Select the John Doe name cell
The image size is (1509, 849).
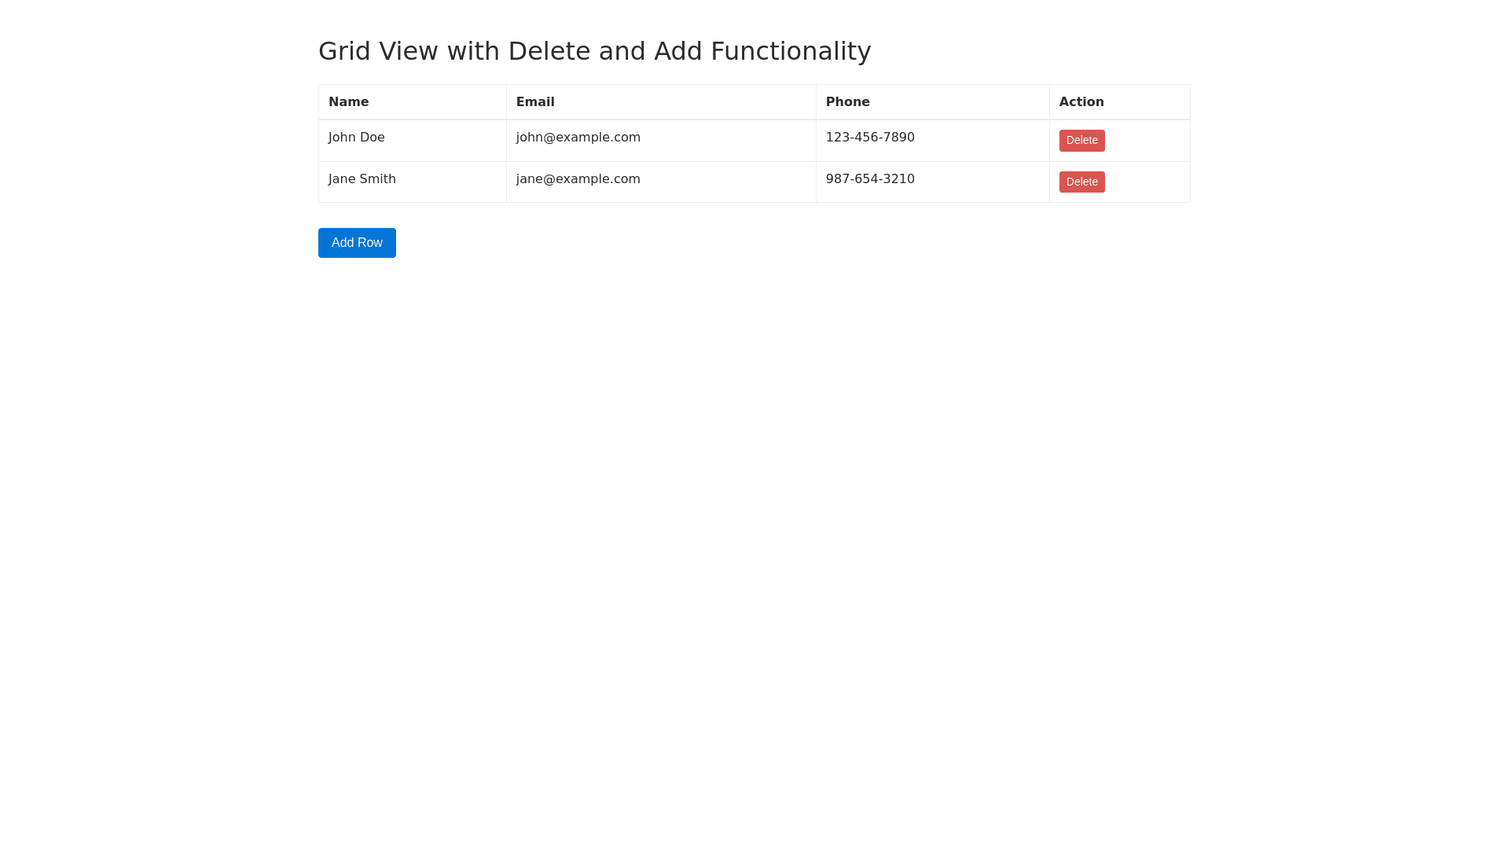(356, 138)
